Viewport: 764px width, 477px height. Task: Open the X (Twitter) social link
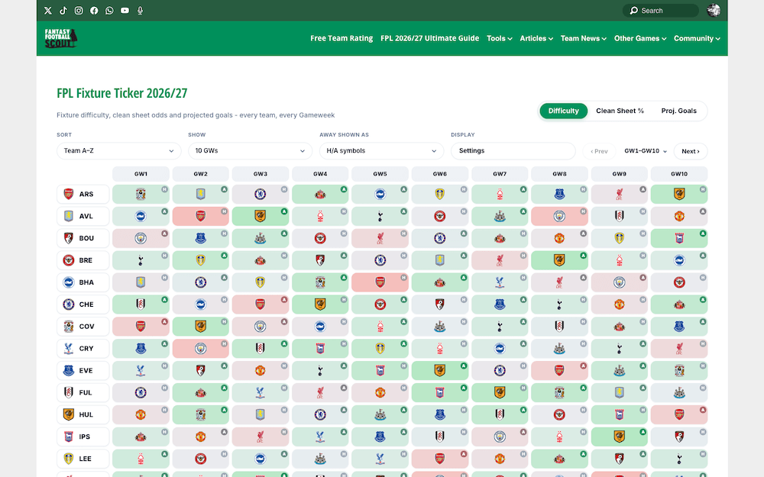(x=47, y=10)
